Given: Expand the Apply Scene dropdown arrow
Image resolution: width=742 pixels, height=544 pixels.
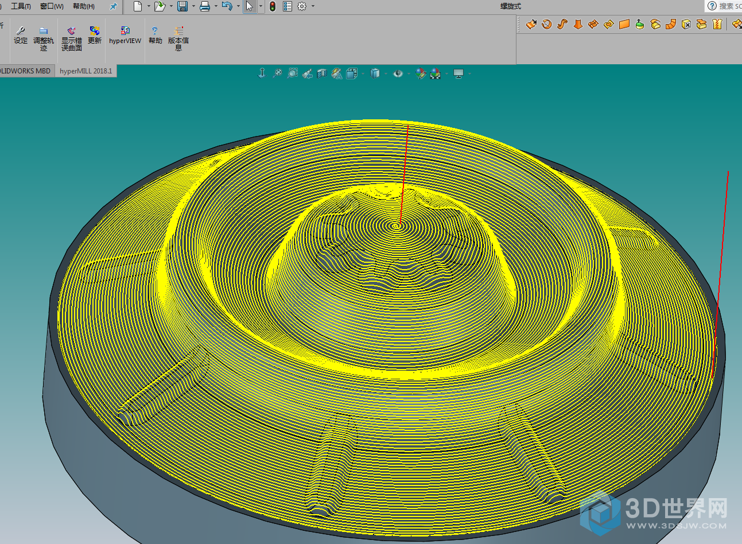Looking at the screenshot, I should tap(446, 73).
